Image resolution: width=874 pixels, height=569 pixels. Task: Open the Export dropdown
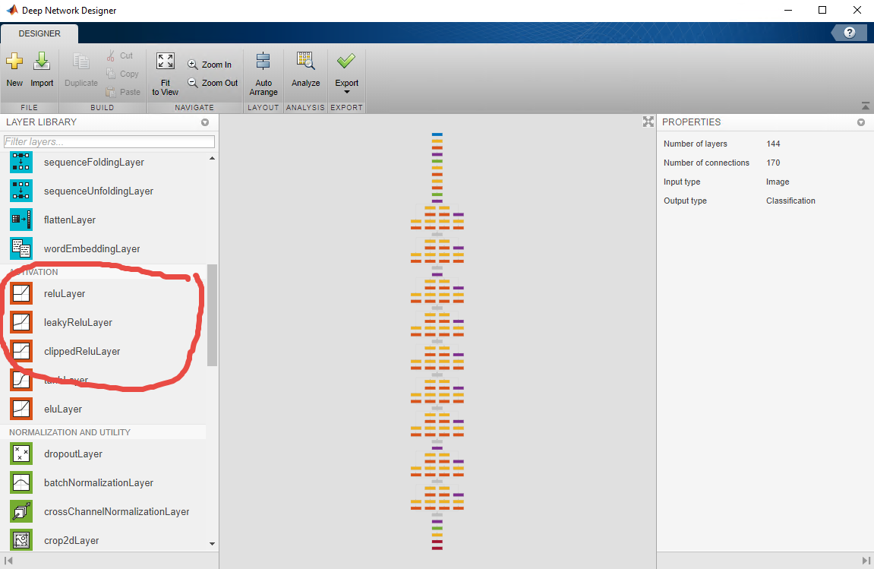[x=346, y=92]
